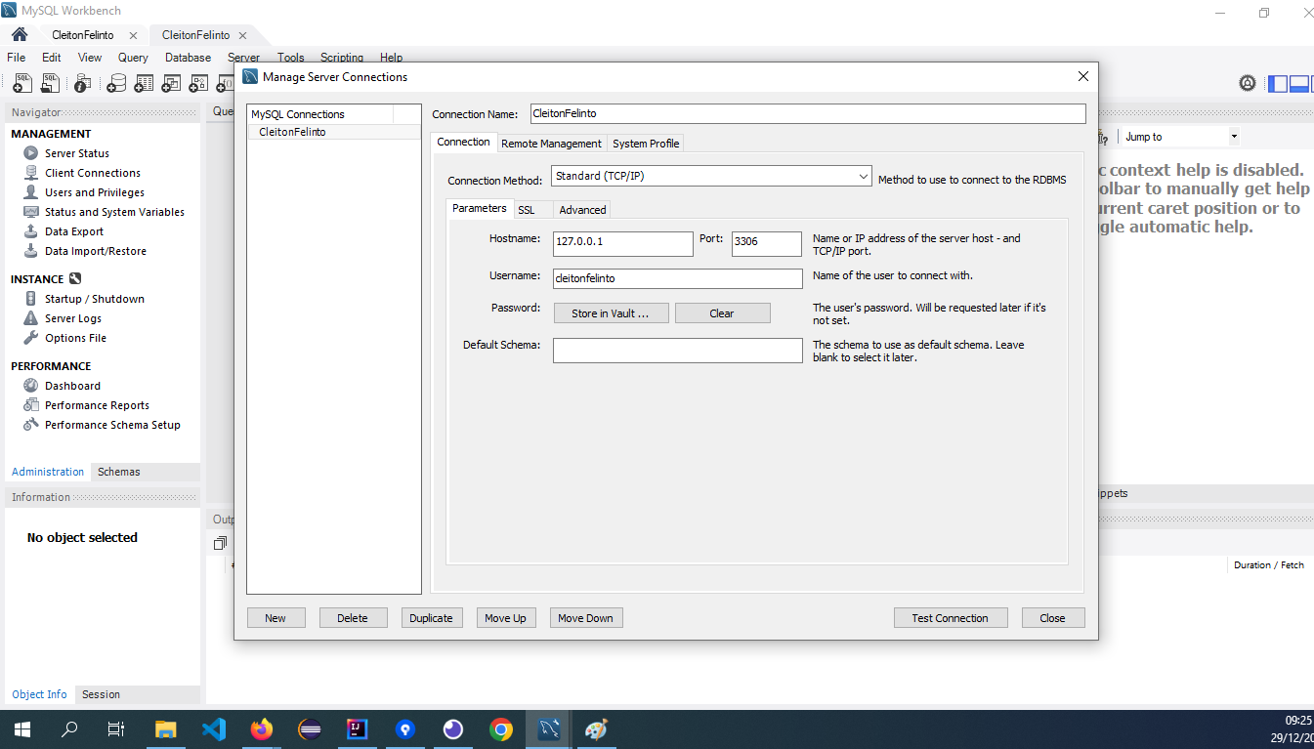
Task: Open Client Connections in Navigator
Action: [93, 173]
